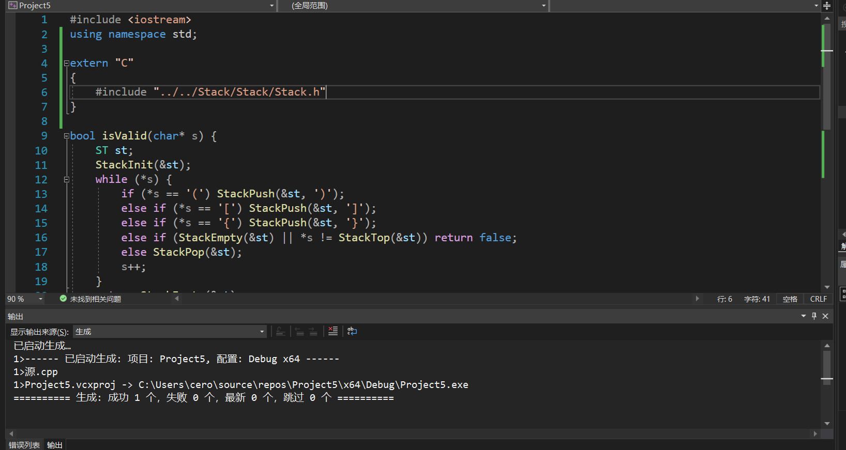The height and width of the screenshot is (450, 846).
Task: Click the 行: 6 line indicator
Action: click(x=724, y=299)
